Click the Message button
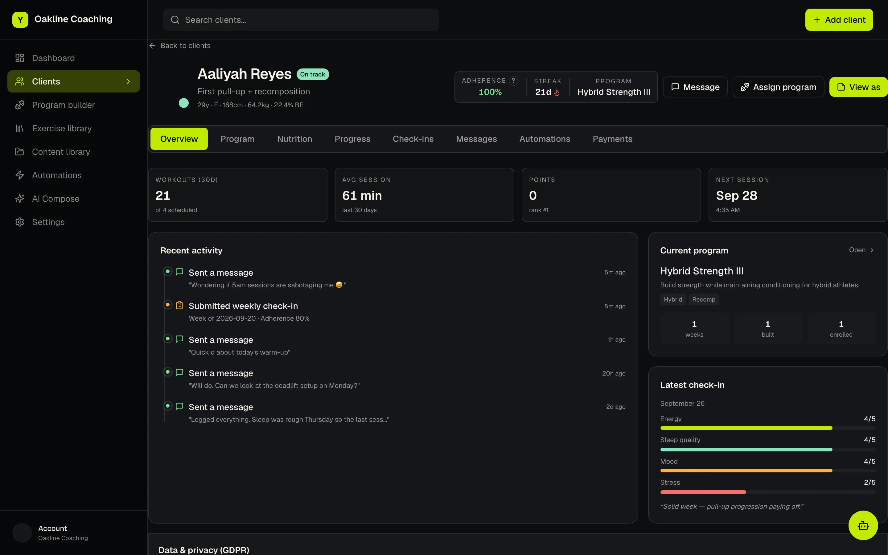888x555 pixels. [x=695, y=87]
